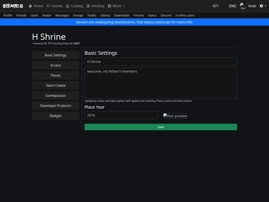Open the Library page
This screenshot has width=269, height=202.
[x=105, y=15]
